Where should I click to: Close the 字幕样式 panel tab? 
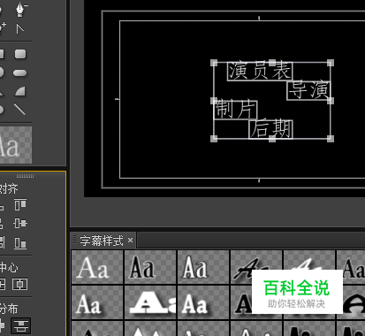click(130, 241)
